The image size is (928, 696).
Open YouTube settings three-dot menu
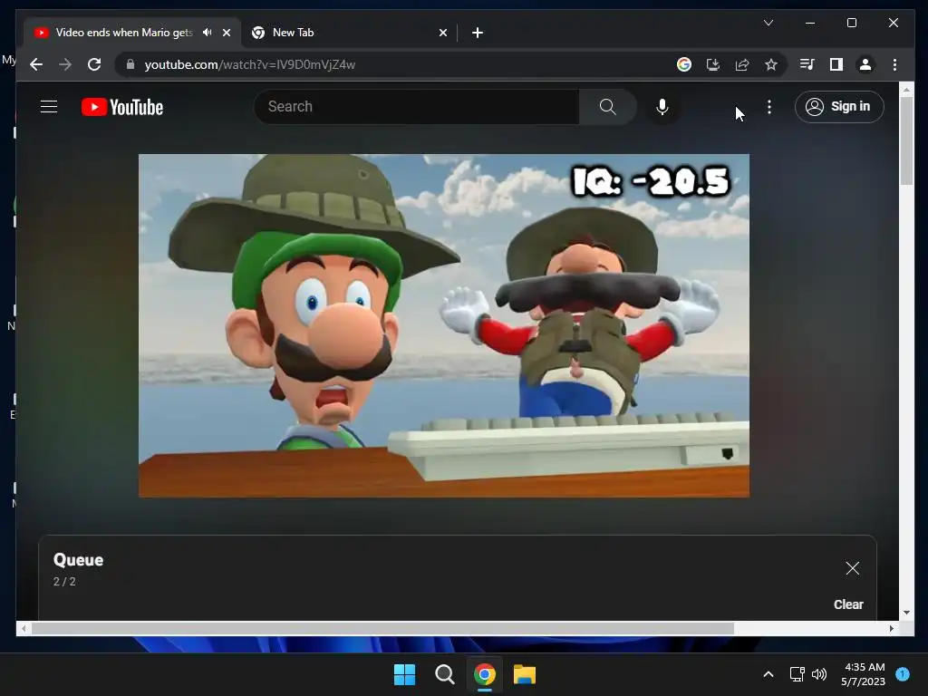click(x=769, y=107)
